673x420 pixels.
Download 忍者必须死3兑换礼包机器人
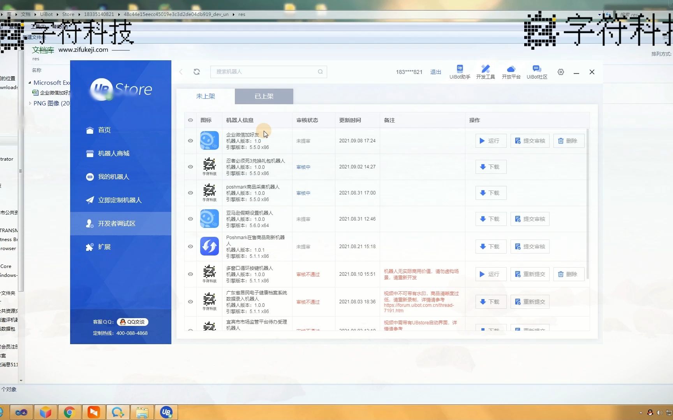pos(491,167)
